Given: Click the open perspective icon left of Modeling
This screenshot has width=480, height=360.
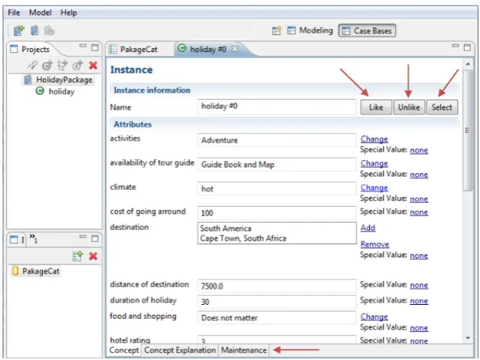Looking at the screenshot, I should (276, 31).
